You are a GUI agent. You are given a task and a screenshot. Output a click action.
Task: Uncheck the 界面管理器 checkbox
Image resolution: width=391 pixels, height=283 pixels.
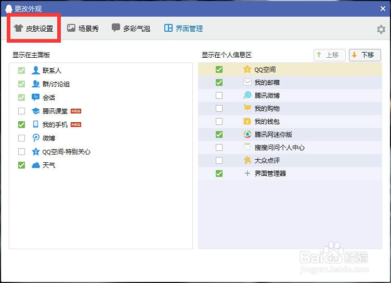[219, 173]
